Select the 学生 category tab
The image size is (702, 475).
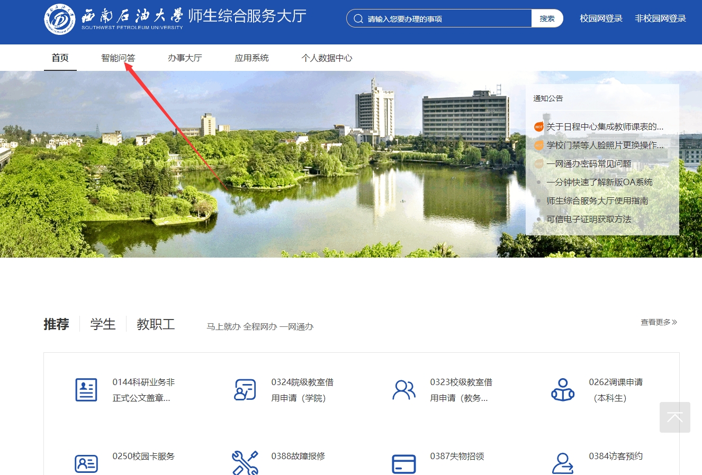[103, 324]
